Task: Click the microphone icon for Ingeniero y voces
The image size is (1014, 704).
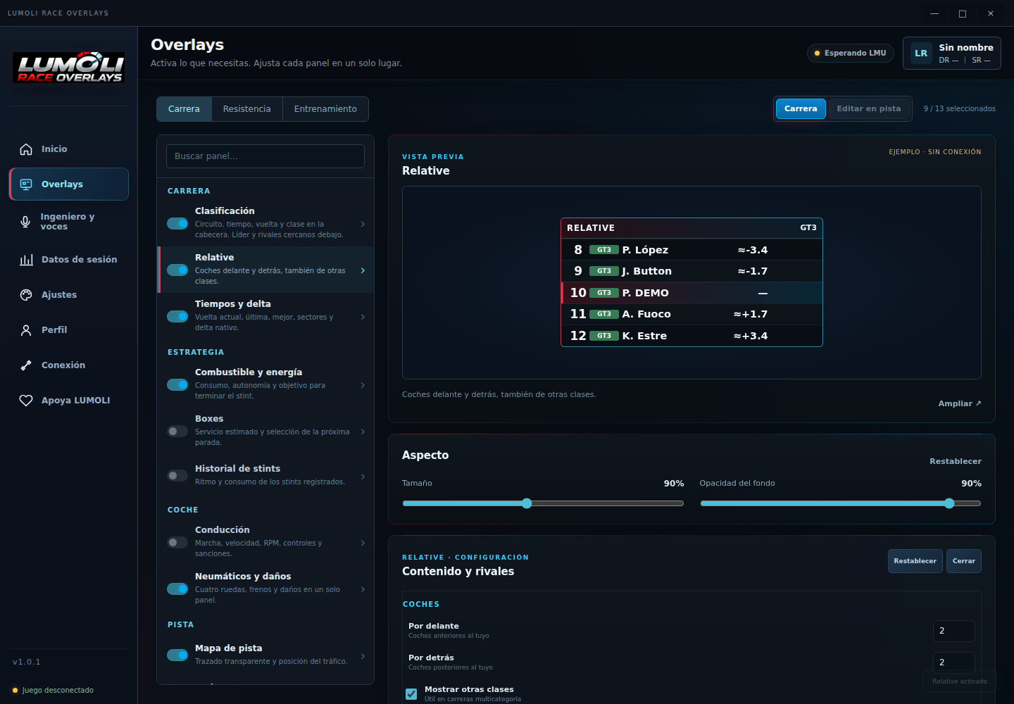Action: [x=25, y=222]
